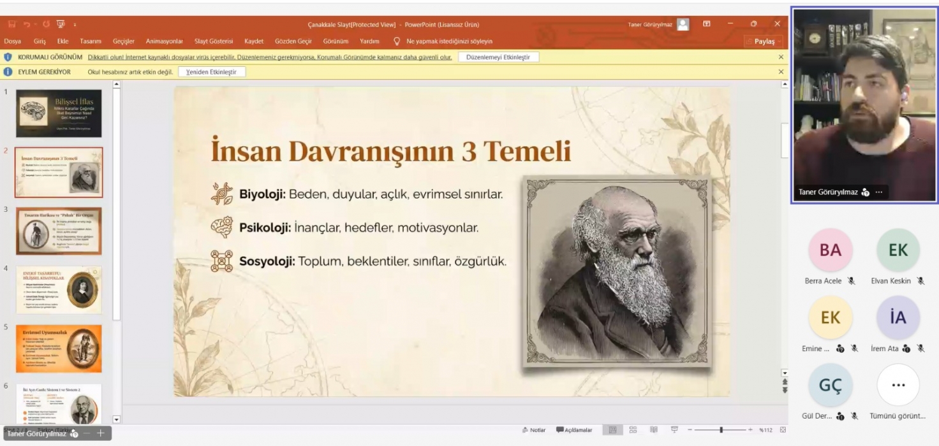Toggle the Notlar notes pane
Viewport: 939px width, 446px height.
pos(534,430)
